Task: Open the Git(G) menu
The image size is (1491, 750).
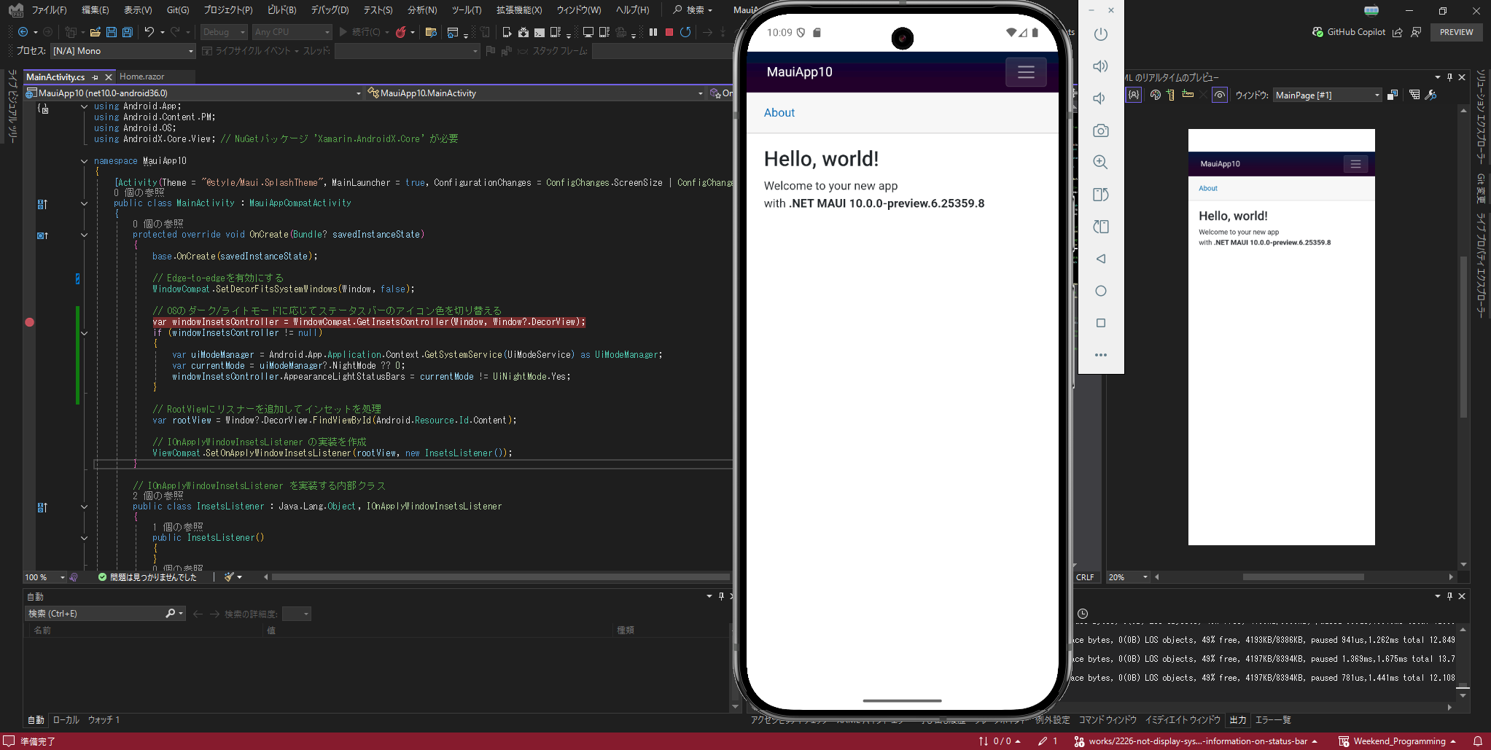Action: pyautogui.click(x=178, y=10)
